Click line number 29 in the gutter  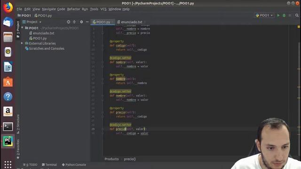[x=93, y=129]
